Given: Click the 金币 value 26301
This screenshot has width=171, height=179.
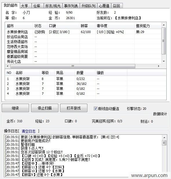Looking at the screenshot, I should (x=70, y=18).
